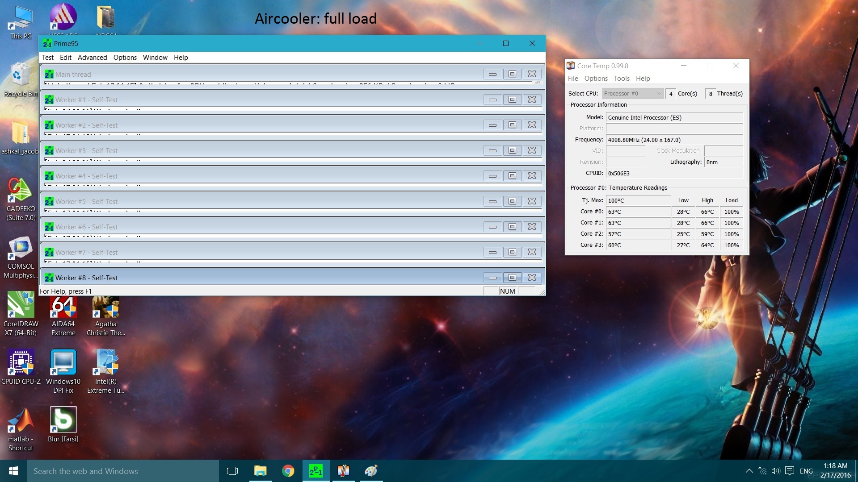Open the HFSS desktop icon behind Prime95
858x482 pixels.
tap(63, 18)
